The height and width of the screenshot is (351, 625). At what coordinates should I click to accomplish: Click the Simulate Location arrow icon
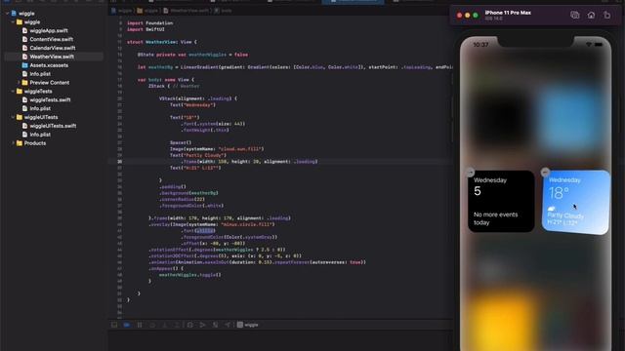click(x=228, y=325)
